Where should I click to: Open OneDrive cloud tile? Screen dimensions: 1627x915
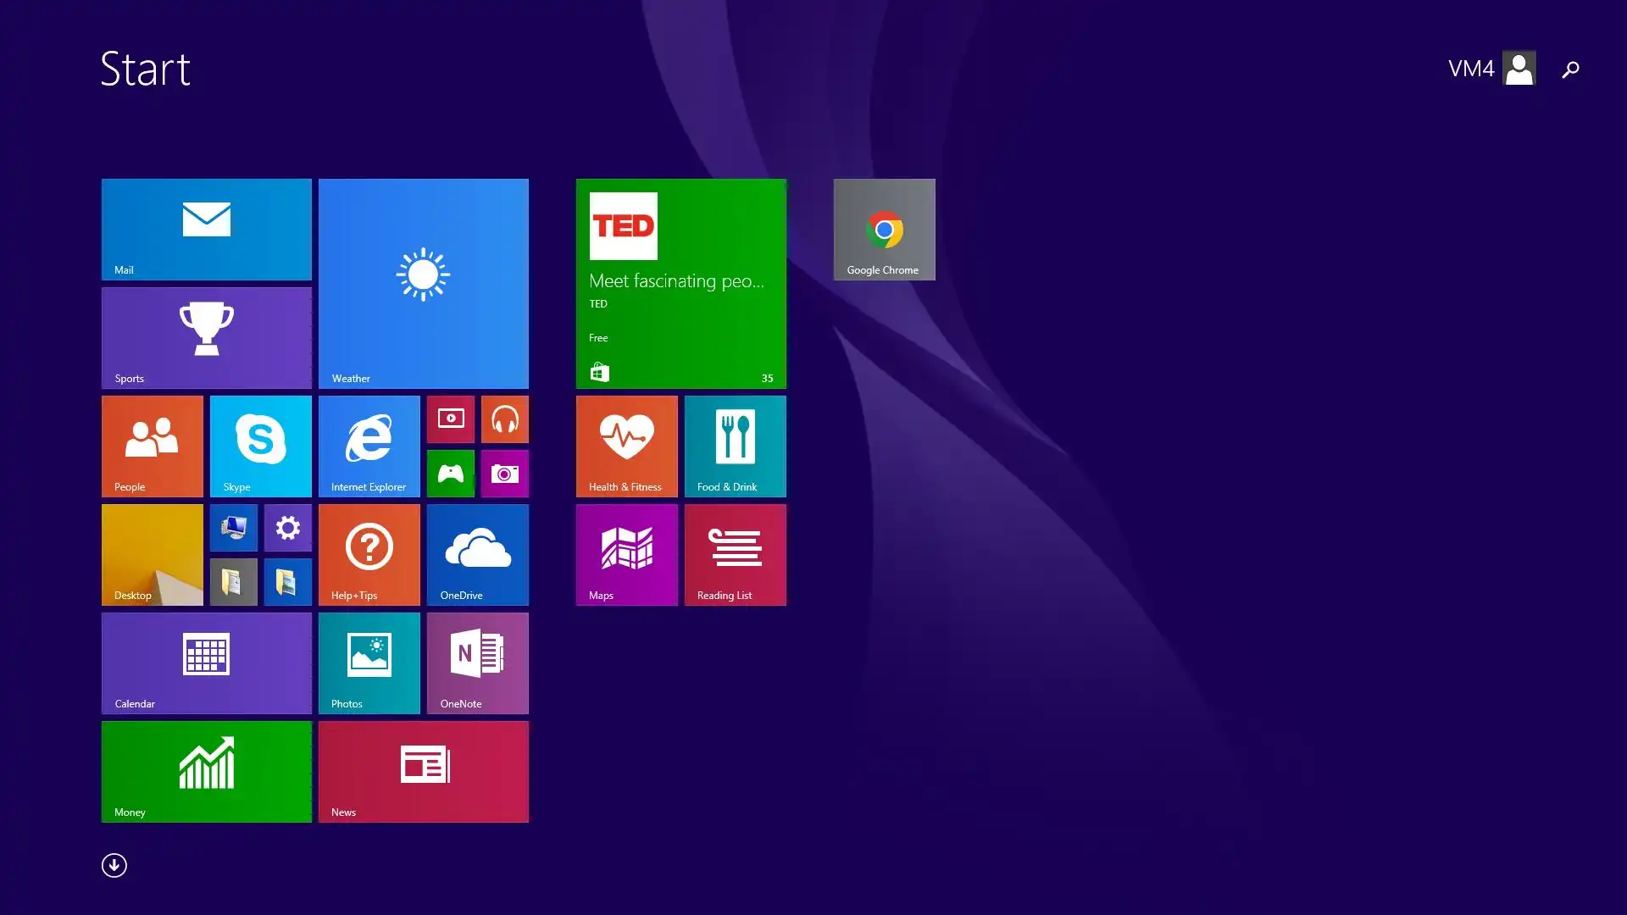click(x=477, y=554)
